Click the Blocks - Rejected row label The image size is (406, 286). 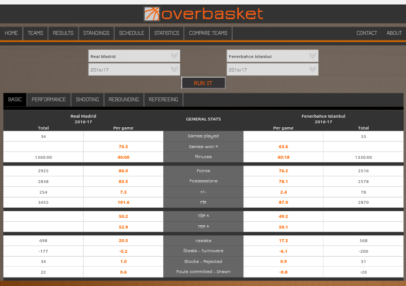tap(203, 261)
